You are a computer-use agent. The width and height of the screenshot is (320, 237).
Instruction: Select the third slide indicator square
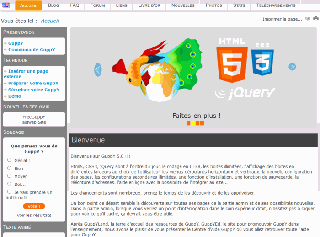(197, 123)
